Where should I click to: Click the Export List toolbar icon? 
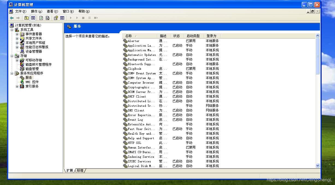pos(48,18)
